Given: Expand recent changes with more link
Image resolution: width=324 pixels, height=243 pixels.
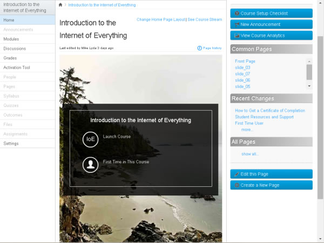Looking at the screenshot, I should pyautogui.click(x=247, y=130).
